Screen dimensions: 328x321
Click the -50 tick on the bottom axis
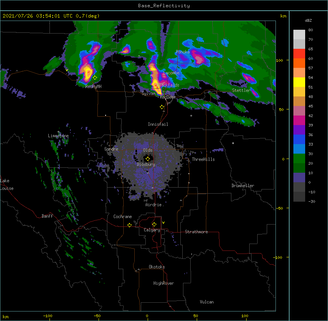tap(97, 316)
